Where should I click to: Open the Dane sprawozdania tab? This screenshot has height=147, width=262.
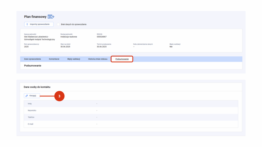tap(32, 59)
